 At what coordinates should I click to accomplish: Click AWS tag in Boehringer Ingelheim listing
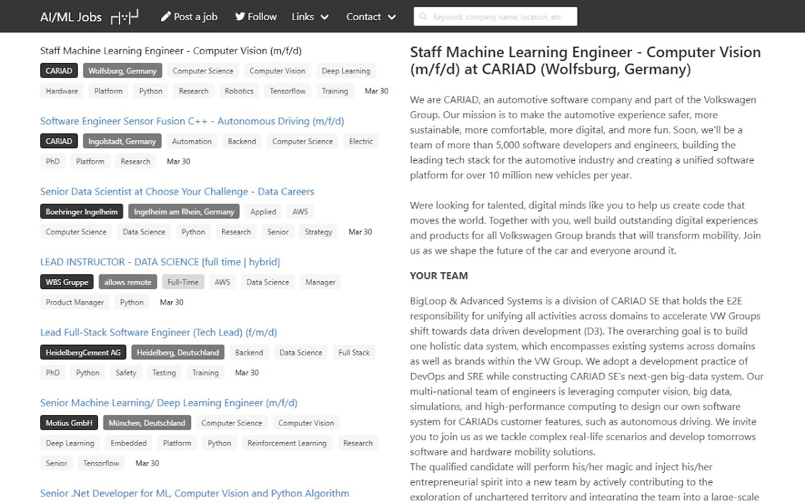tap(301, 212)
